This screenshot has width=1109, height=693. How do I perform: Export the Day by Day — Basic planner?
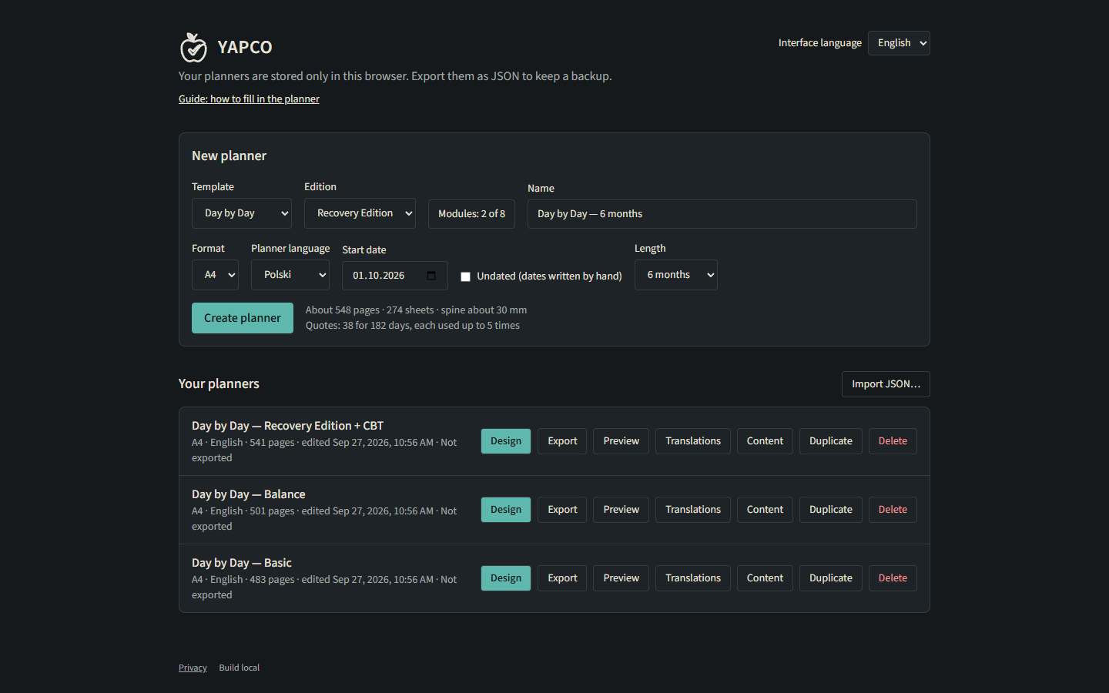point(562,578)
